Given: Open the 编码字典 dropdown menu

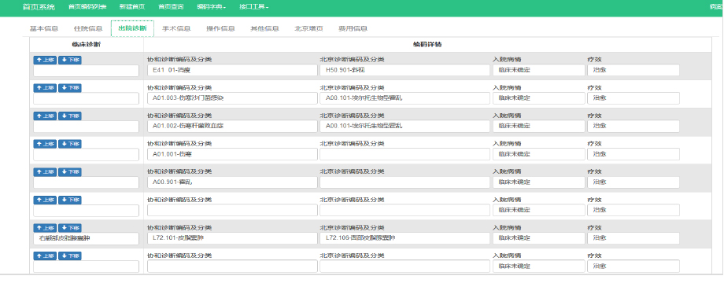Looking at the screenshot, I should (x=211, y=7).
